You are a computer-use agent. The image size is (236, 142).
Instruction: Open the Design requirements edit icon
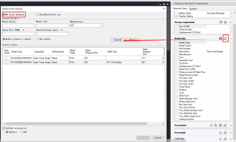coord(221,22)
